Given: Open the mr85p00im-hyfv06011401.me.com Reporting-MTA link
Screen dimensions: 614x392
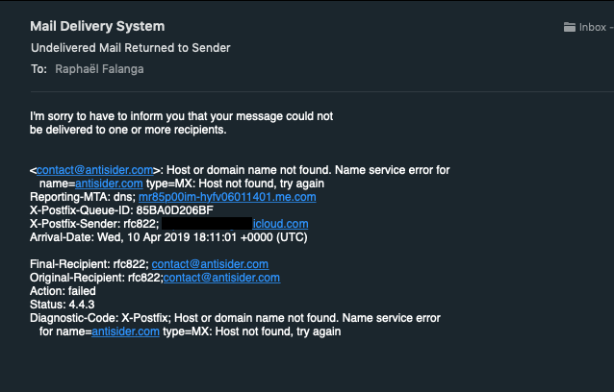Looking at the screenshot, I should 227,197.
